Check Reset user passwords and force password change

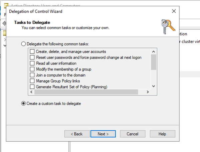[32, 58]
